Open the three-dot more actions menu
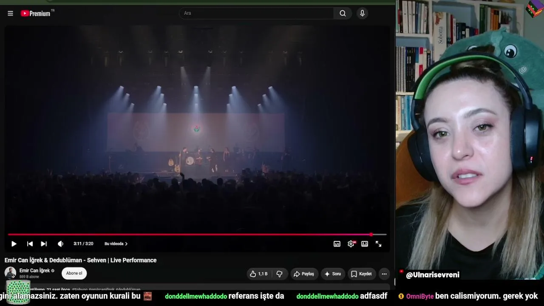Screen dimensions: 544x306 (x=384, y=274)
